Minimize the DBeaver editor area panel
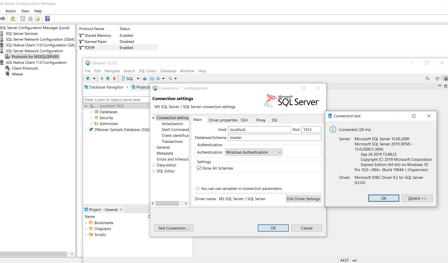This screenshot has width=448, height=263. coord(440,86)
